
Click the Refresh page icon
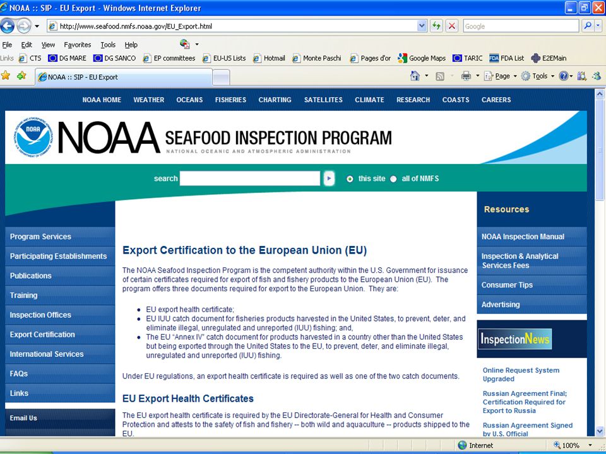coord(436,26)
